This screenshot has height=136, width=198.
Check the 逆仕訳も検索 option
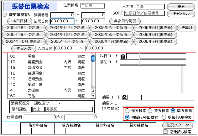(165, 132)
